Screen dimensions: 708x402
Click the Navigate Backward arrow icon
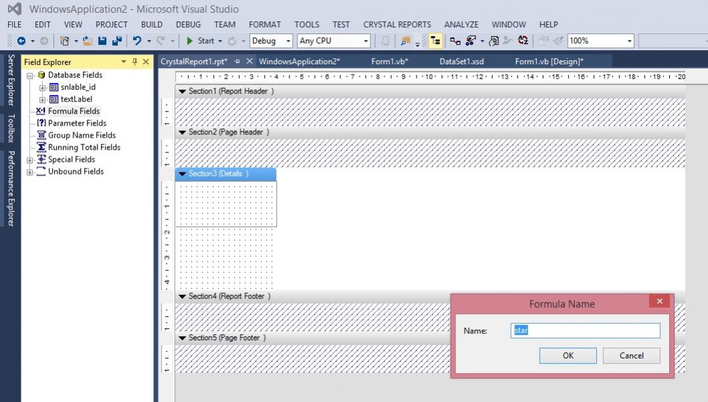[x=21, y=41]
